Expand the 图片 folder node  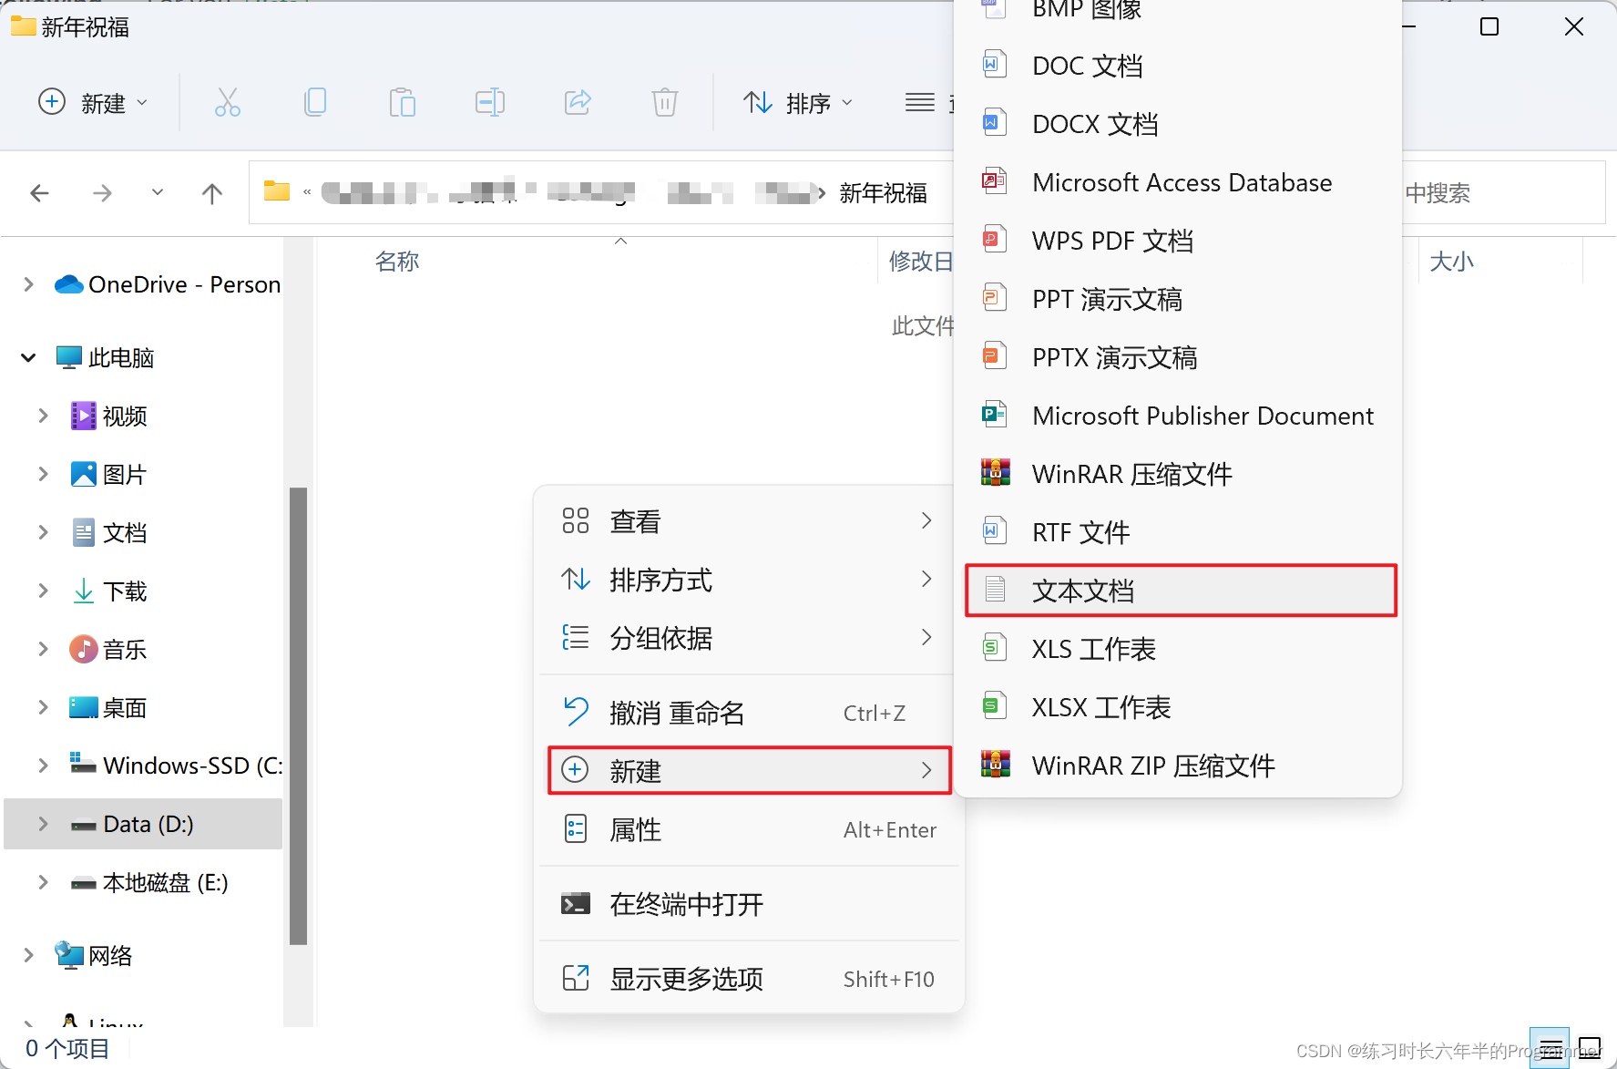click(x=43, y=474)
